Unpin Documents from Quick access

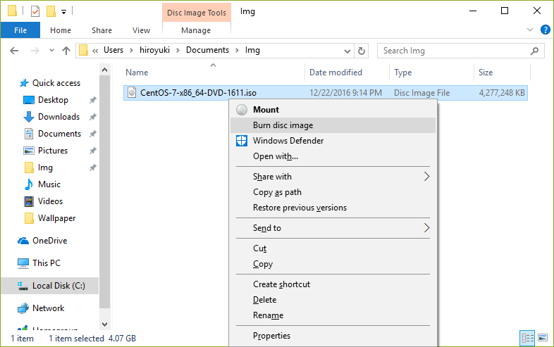pyautogui.click(x=93, y=134)
